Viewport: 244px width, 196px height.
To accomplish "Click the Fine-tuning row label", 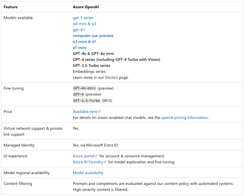I will point(14,88).
